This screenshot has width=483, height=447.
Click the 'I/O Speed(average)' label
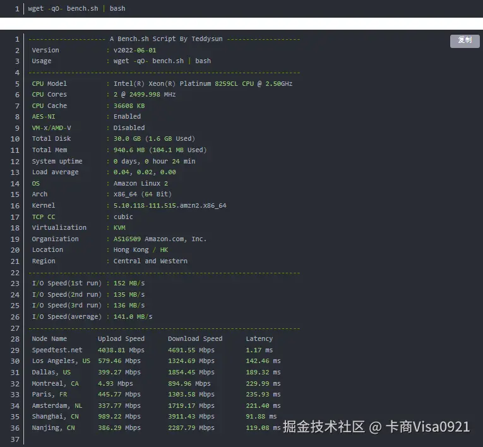coord(67,317)
